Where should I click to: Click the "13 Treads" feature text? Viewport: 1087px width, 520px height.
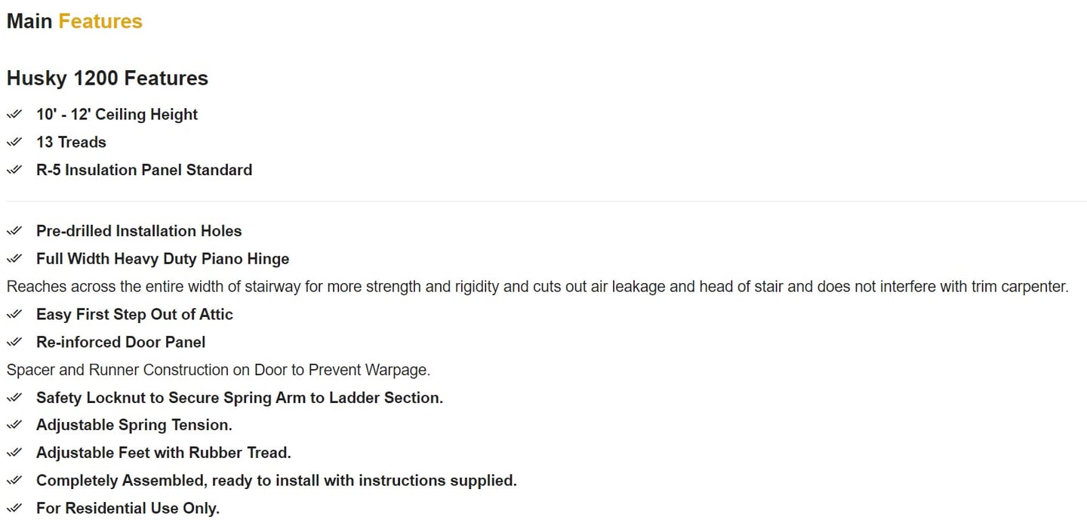pos(71,143)
